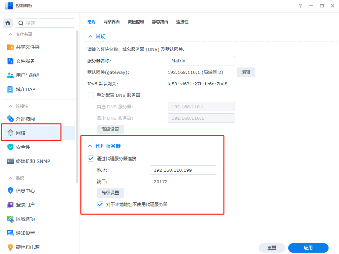
Task: Switch to the 网络界面 tab
Action: coord(111,22)
